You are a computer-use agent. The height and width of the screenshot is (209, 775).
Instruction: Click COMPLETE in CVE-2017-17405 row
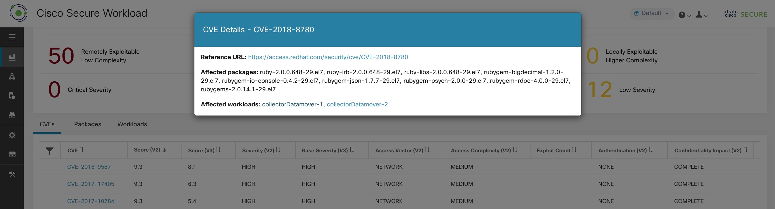click(689, 184)
